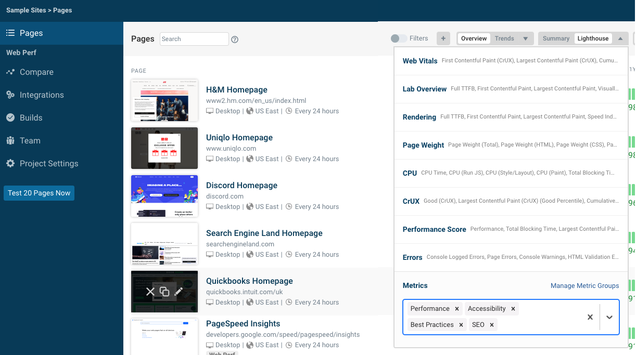Click the globe icon for Uniqlo Homepage
Screen dimensions: 636x355
click(x=250, y=159)
